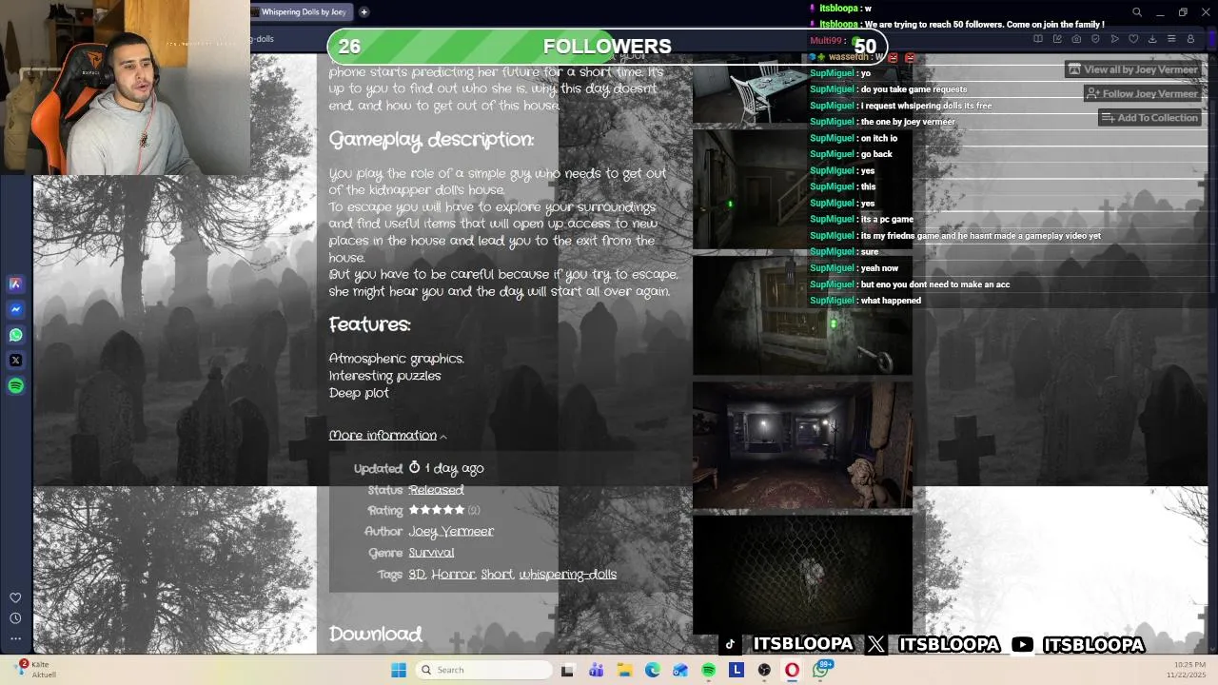Open history clock in Opera sidebar
This screenshot has height=685, width=1218.
[15, 618]
